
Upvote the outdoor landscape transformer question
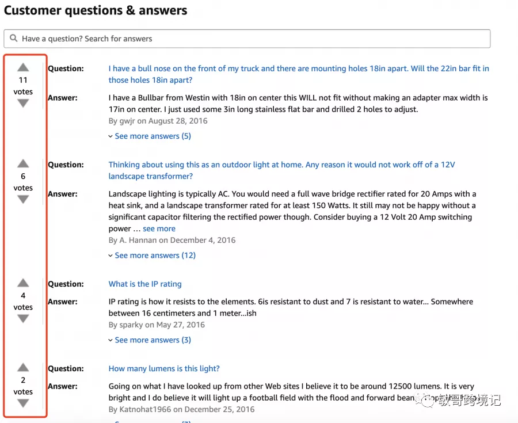tap(23, 164)
